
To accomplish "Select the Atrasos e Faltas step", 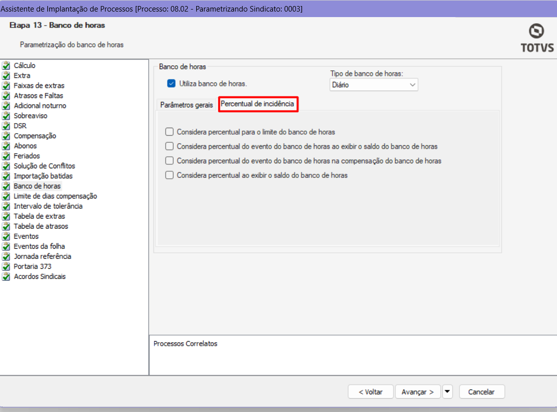I will pyautogui.click(x=38, y=95).
